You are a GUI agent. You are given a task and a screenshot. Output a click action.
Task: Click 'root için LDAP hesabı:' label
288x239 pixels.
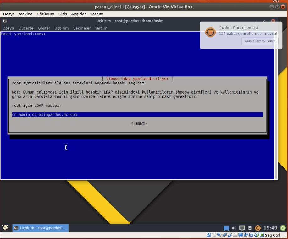click(36, 106)
